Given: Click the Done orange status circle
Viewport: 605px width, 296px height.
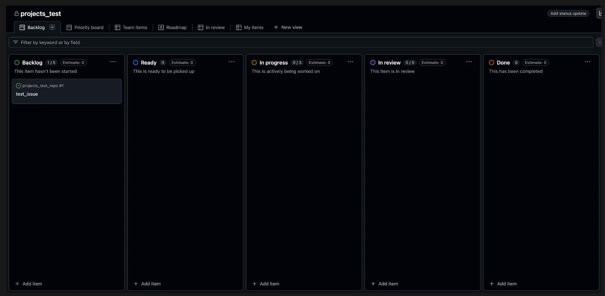Looking at the screenshot, I should [492, 63].
